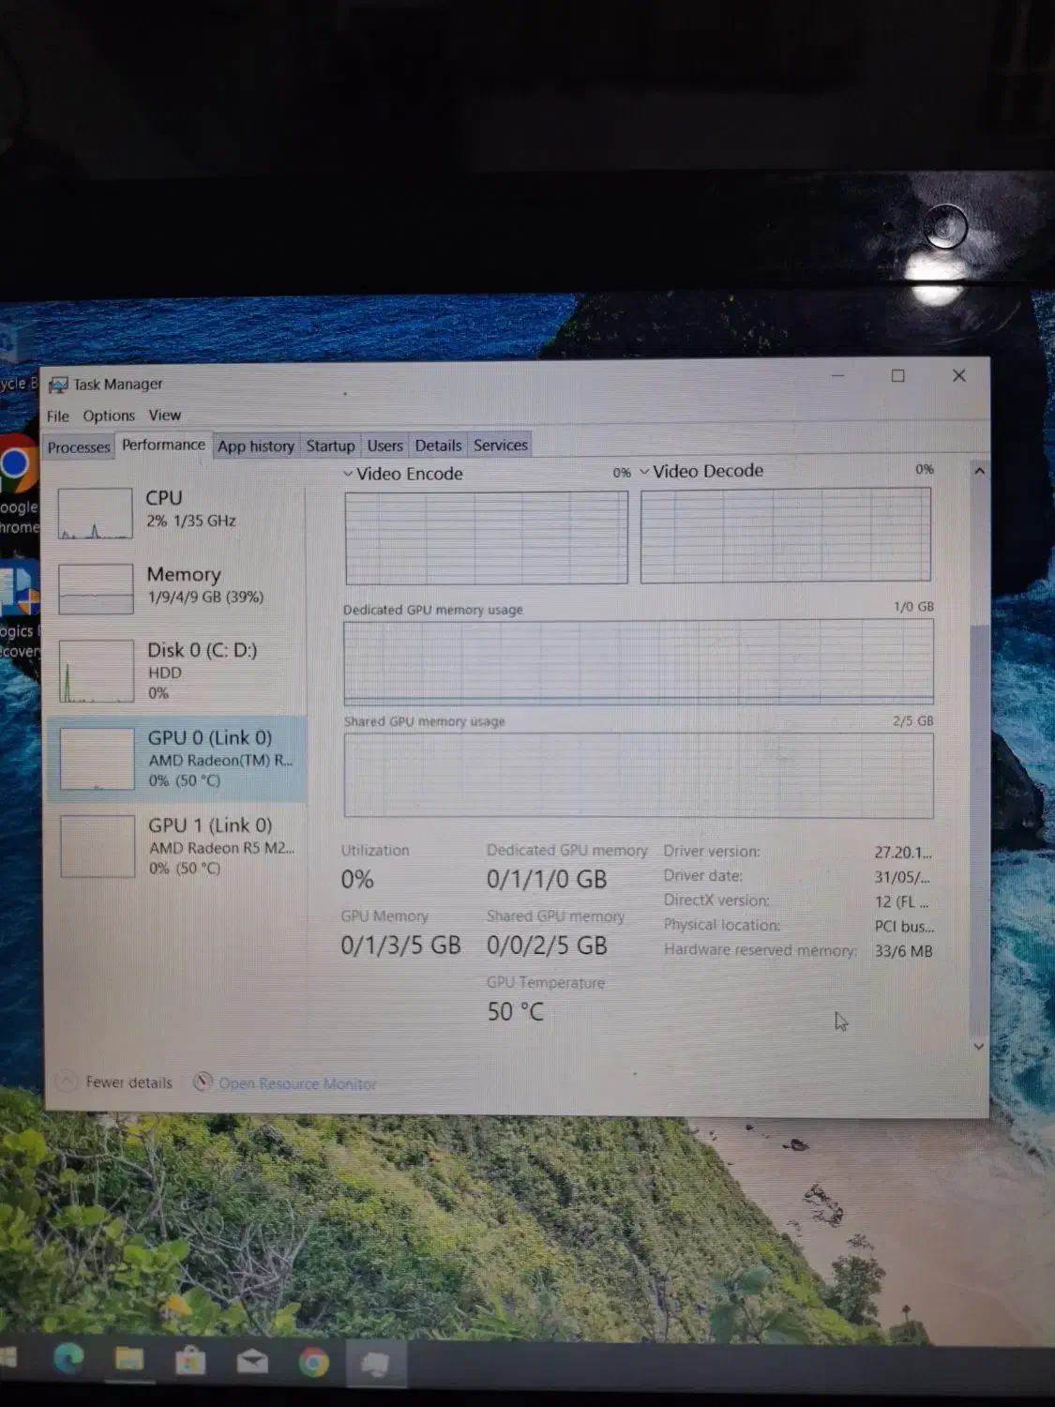Click the Task Manager title bar icon

(58, 385)
